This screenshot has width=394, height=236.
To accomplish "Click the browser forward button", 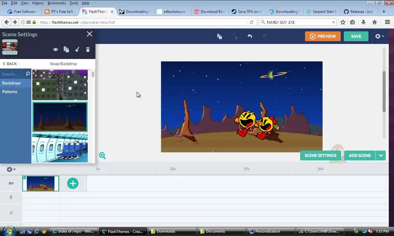I will [x=15, y=22].
